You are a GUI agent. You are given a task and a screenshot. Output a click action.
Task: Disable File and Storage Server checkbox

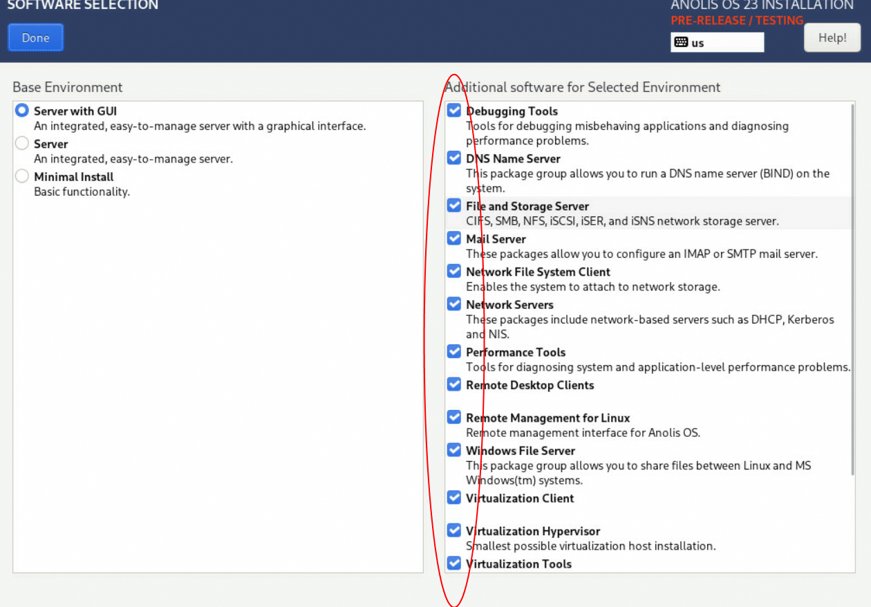click(454, 206)
